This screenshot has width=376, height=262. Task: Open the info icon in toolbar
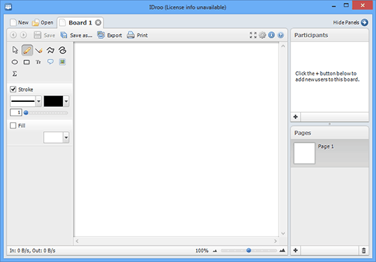tap(271, 35)
